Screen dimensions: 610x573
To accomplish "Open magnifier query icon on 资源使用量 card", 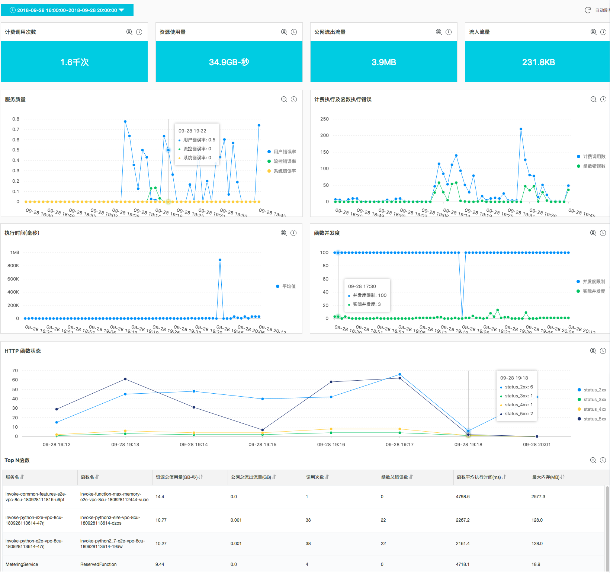I will 284,32.
